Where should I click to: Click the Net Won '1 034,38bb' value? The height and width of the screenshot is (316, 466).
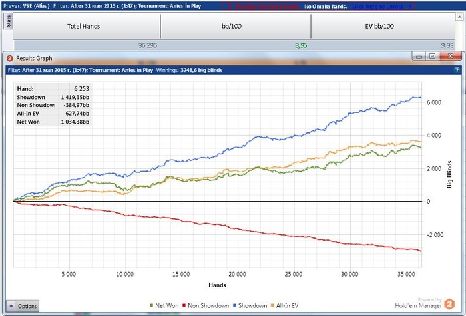[x=75, y=122]
